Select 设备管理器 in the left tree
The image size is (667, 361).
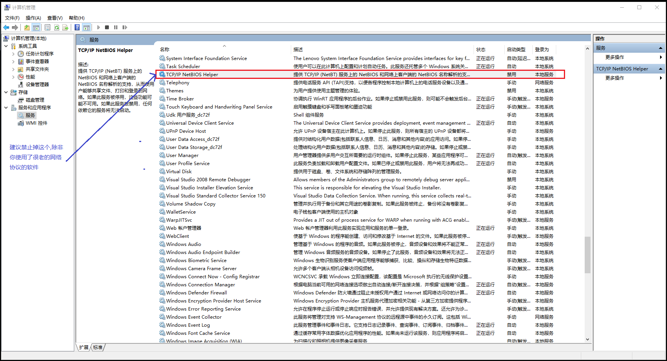coord(37,85)
